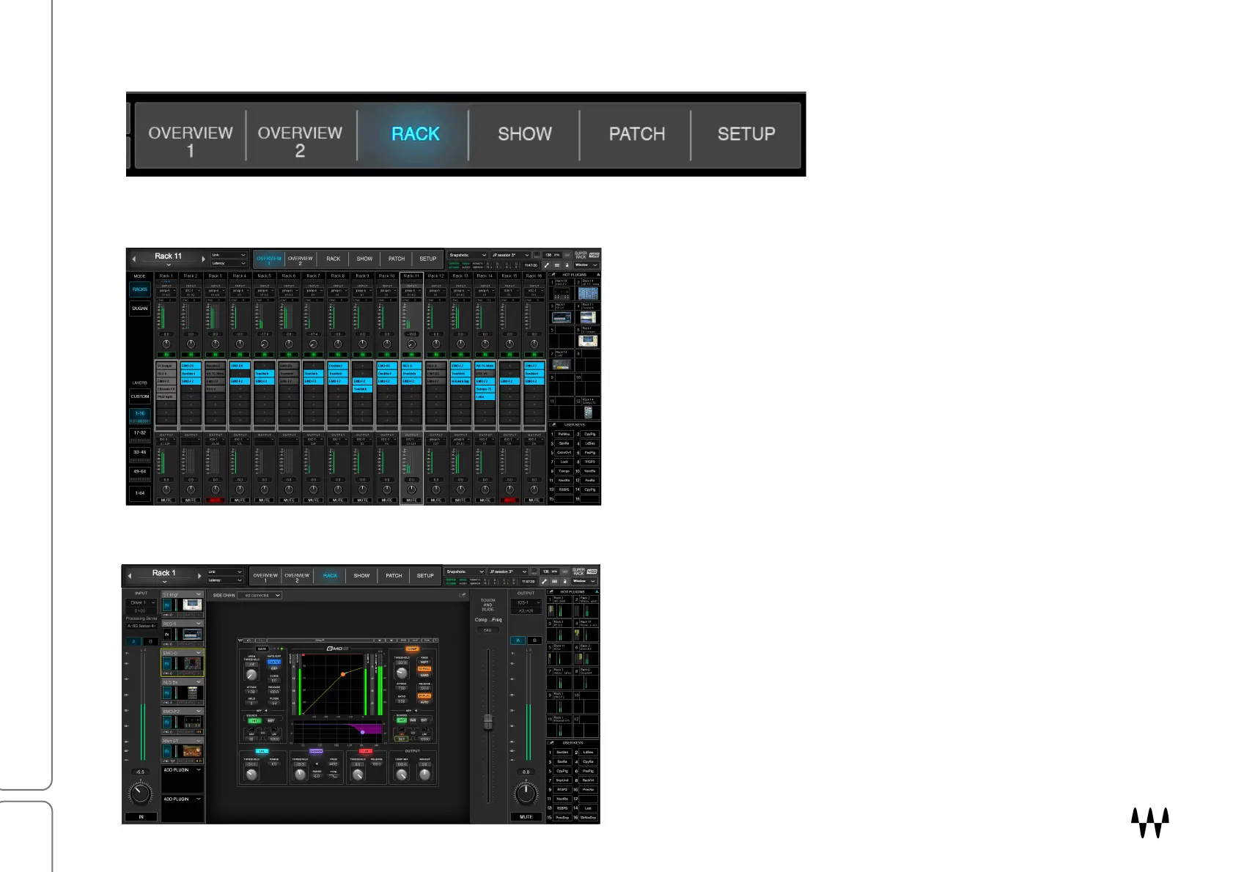Click the wrench tool icon in the overview top bar
Image resolution: width=1233 pixels, height=872 pixels.
(547, 265)
